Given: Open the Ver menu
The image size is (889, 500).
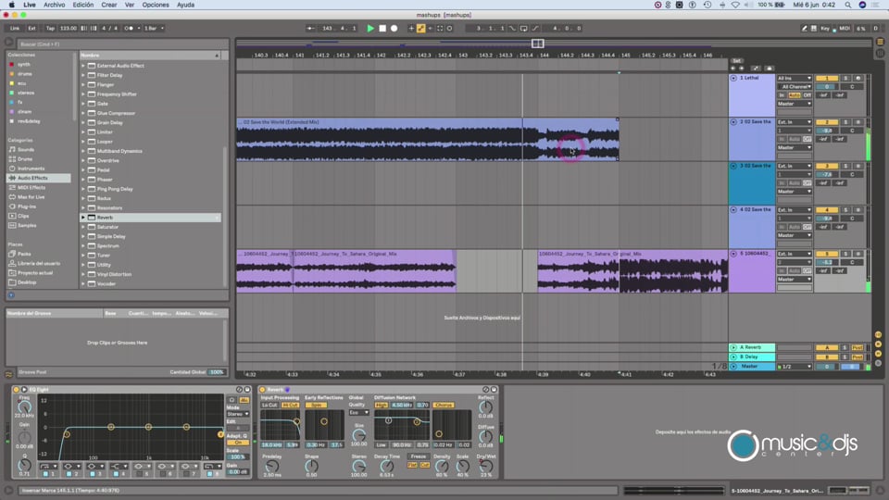Looking at the screenshot, I should coord(130,5).
